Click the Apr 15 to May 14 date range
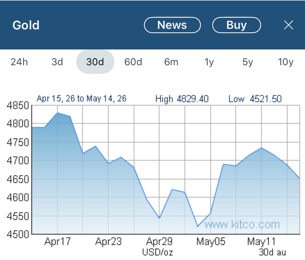This screenshot has width=305, height=260. 81,99
